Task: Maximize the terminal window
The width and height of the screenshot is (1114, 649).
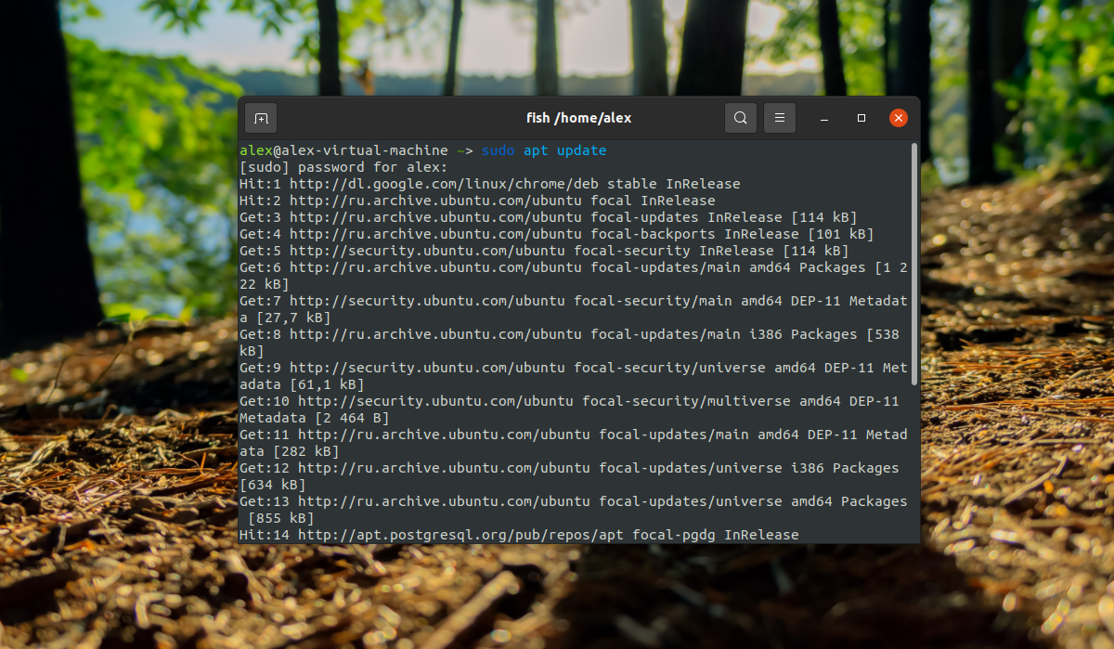Action: click(x=861, y=118)
